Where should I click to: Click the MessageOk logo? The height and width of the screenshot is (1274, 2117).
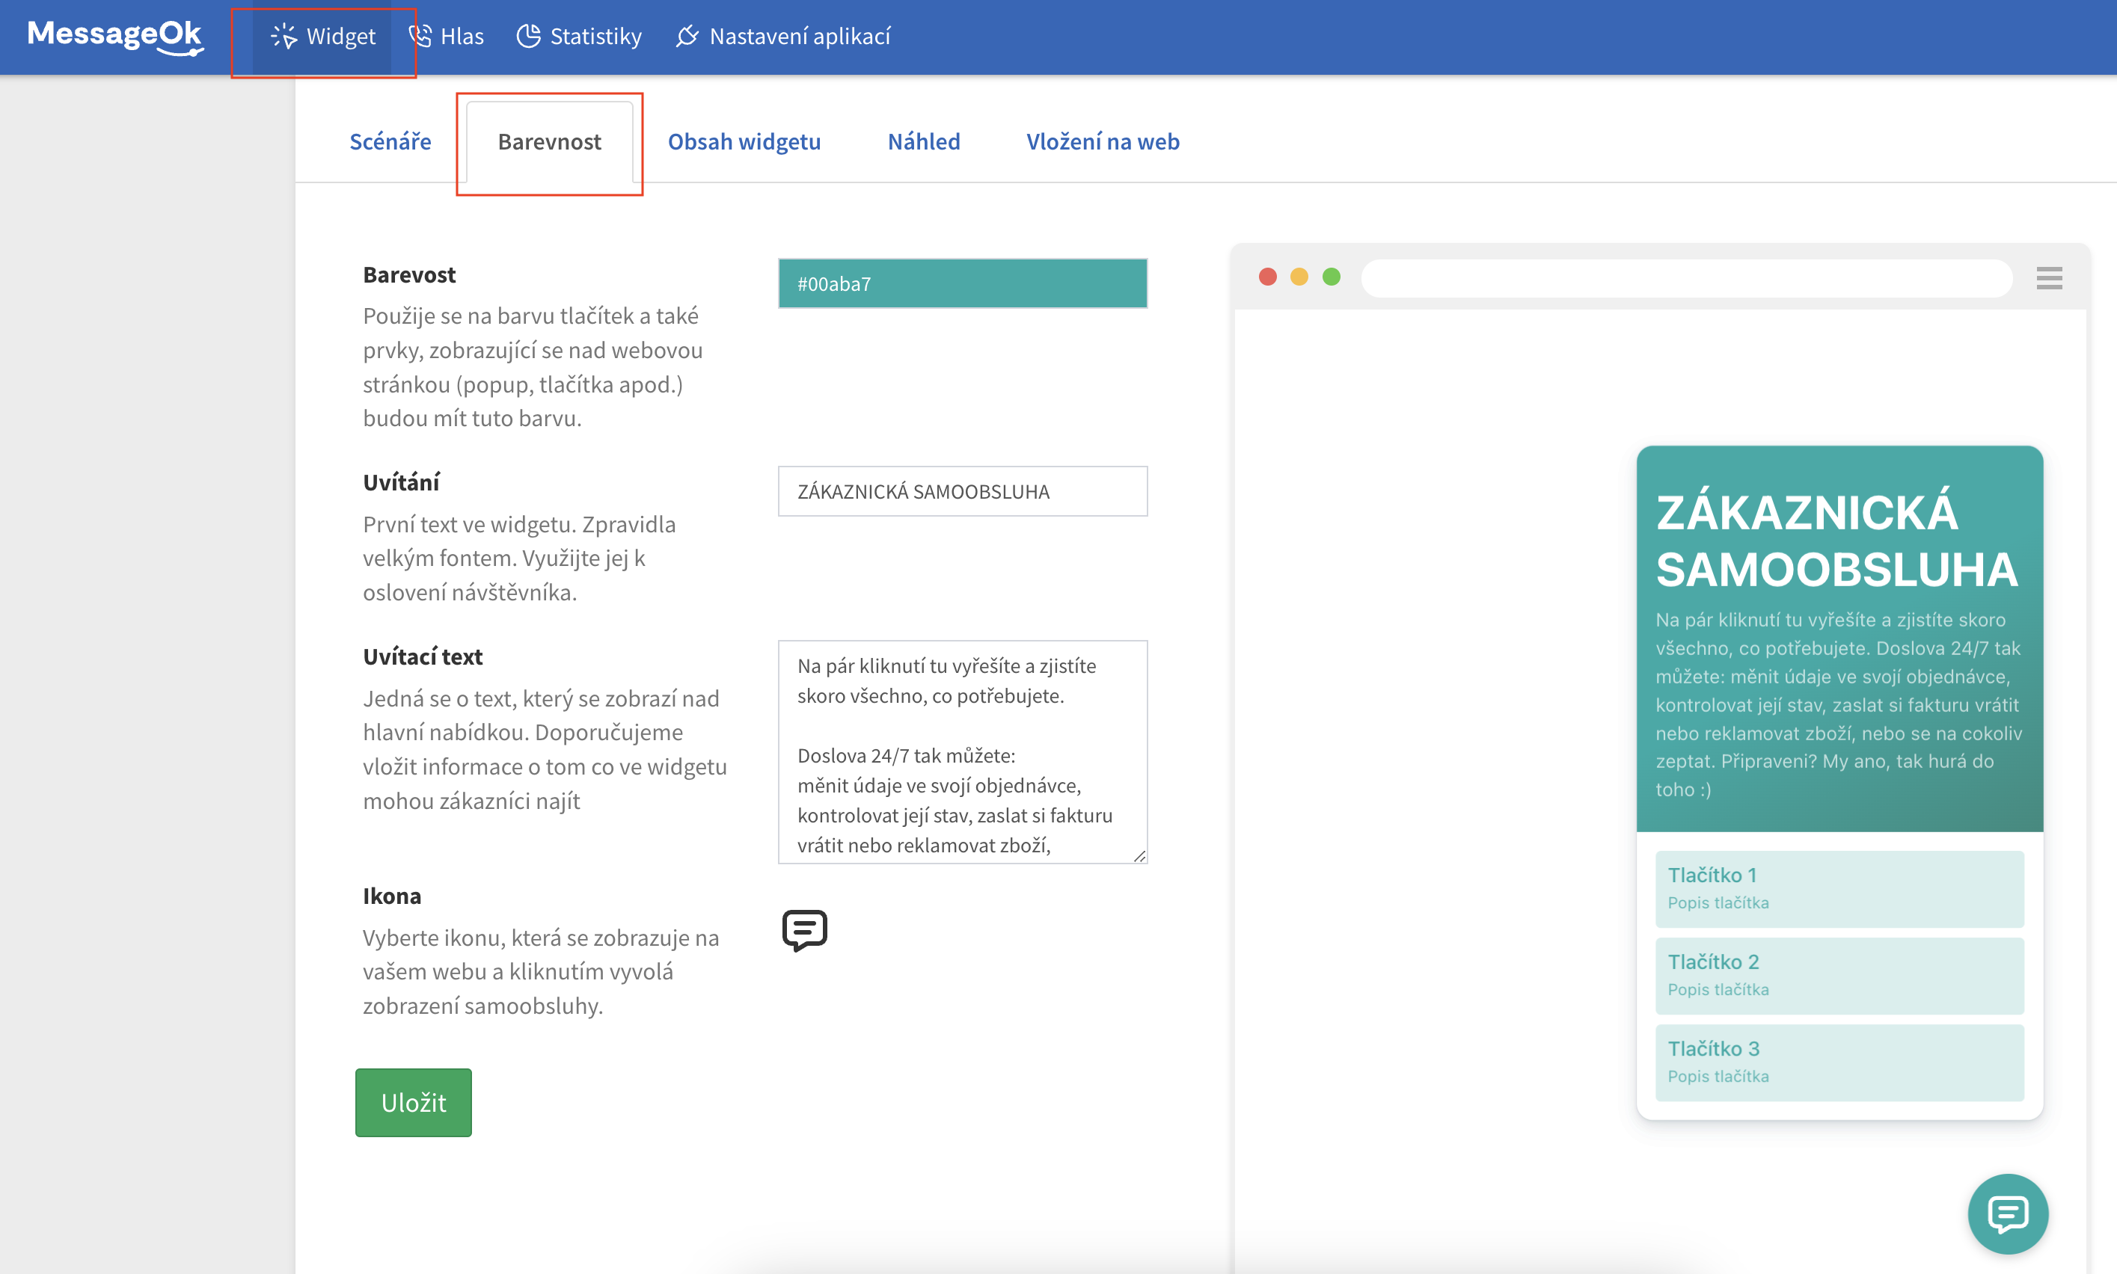[x=115, y=36]
